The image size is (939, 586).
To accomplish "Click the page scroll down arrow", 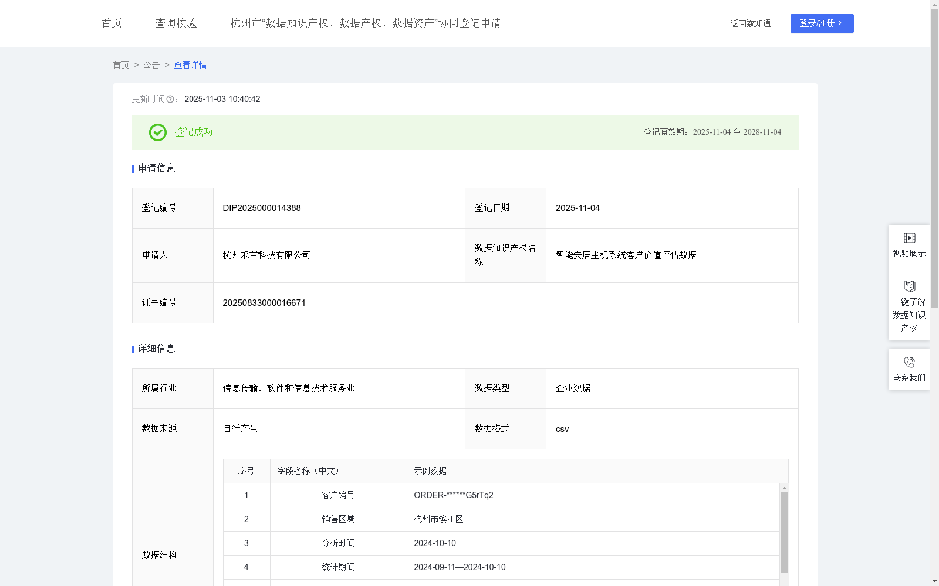I will [934, 581].
